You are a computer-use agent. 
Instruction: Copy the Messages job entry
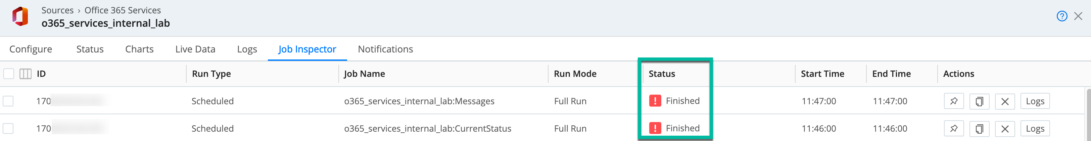click(x=979, y=101)
